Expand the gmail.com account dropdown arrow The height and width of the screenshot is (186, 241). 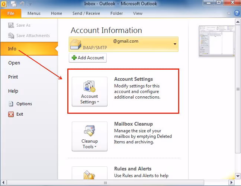(x=175, y=44)
